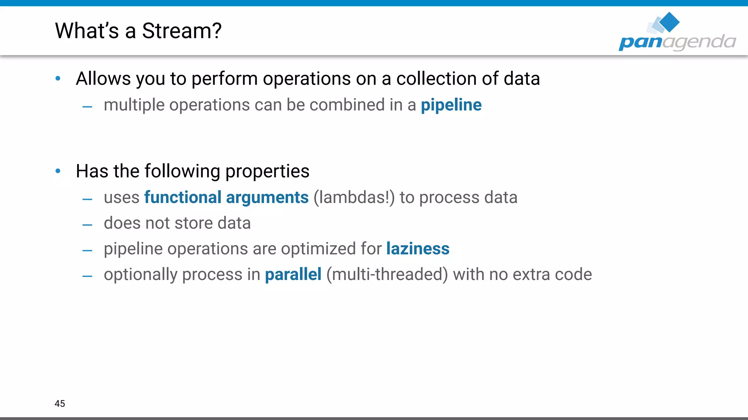Viewport: 748px width, 420px height.
Task: Click the highlighted word "parallel"
Action: coord(293,275)
